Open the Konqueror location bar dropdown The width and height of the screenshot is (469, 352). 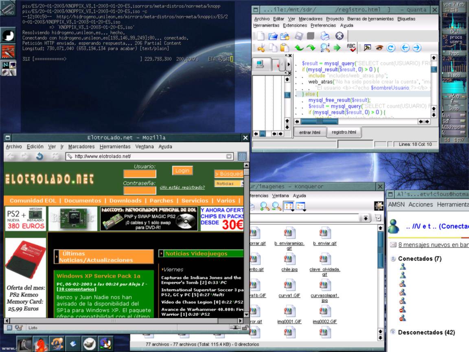[366, 218]
